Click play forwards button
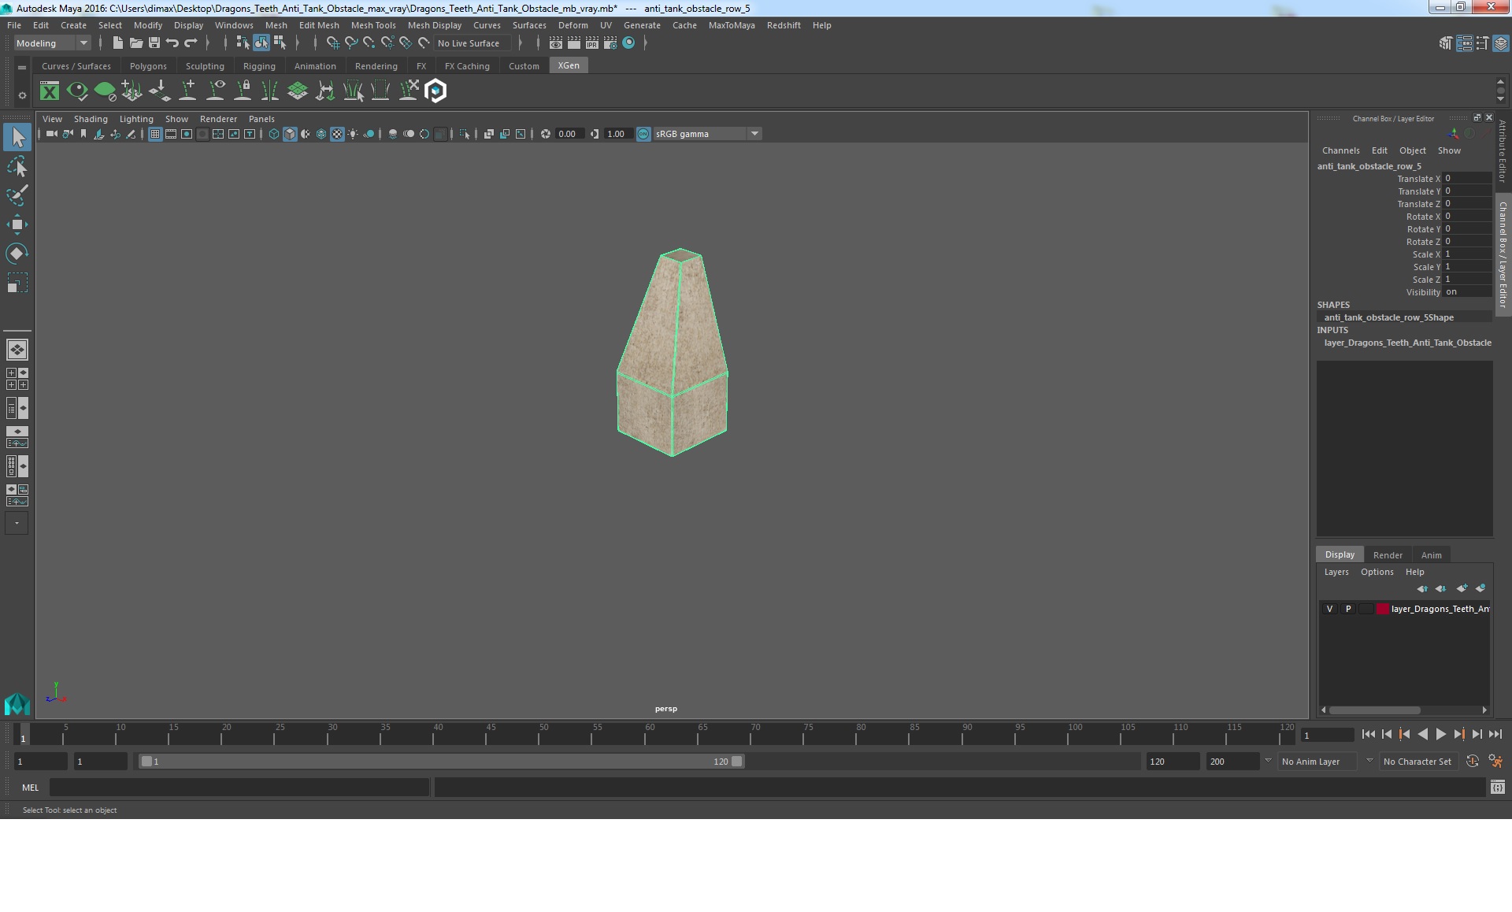 [x=1440, y=734]
